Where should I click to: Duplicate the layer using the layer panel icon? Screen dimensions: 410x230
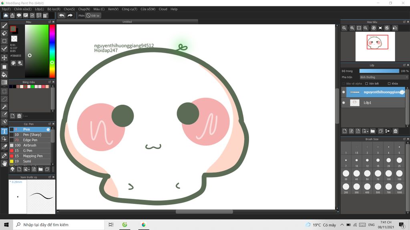[381, 131]
